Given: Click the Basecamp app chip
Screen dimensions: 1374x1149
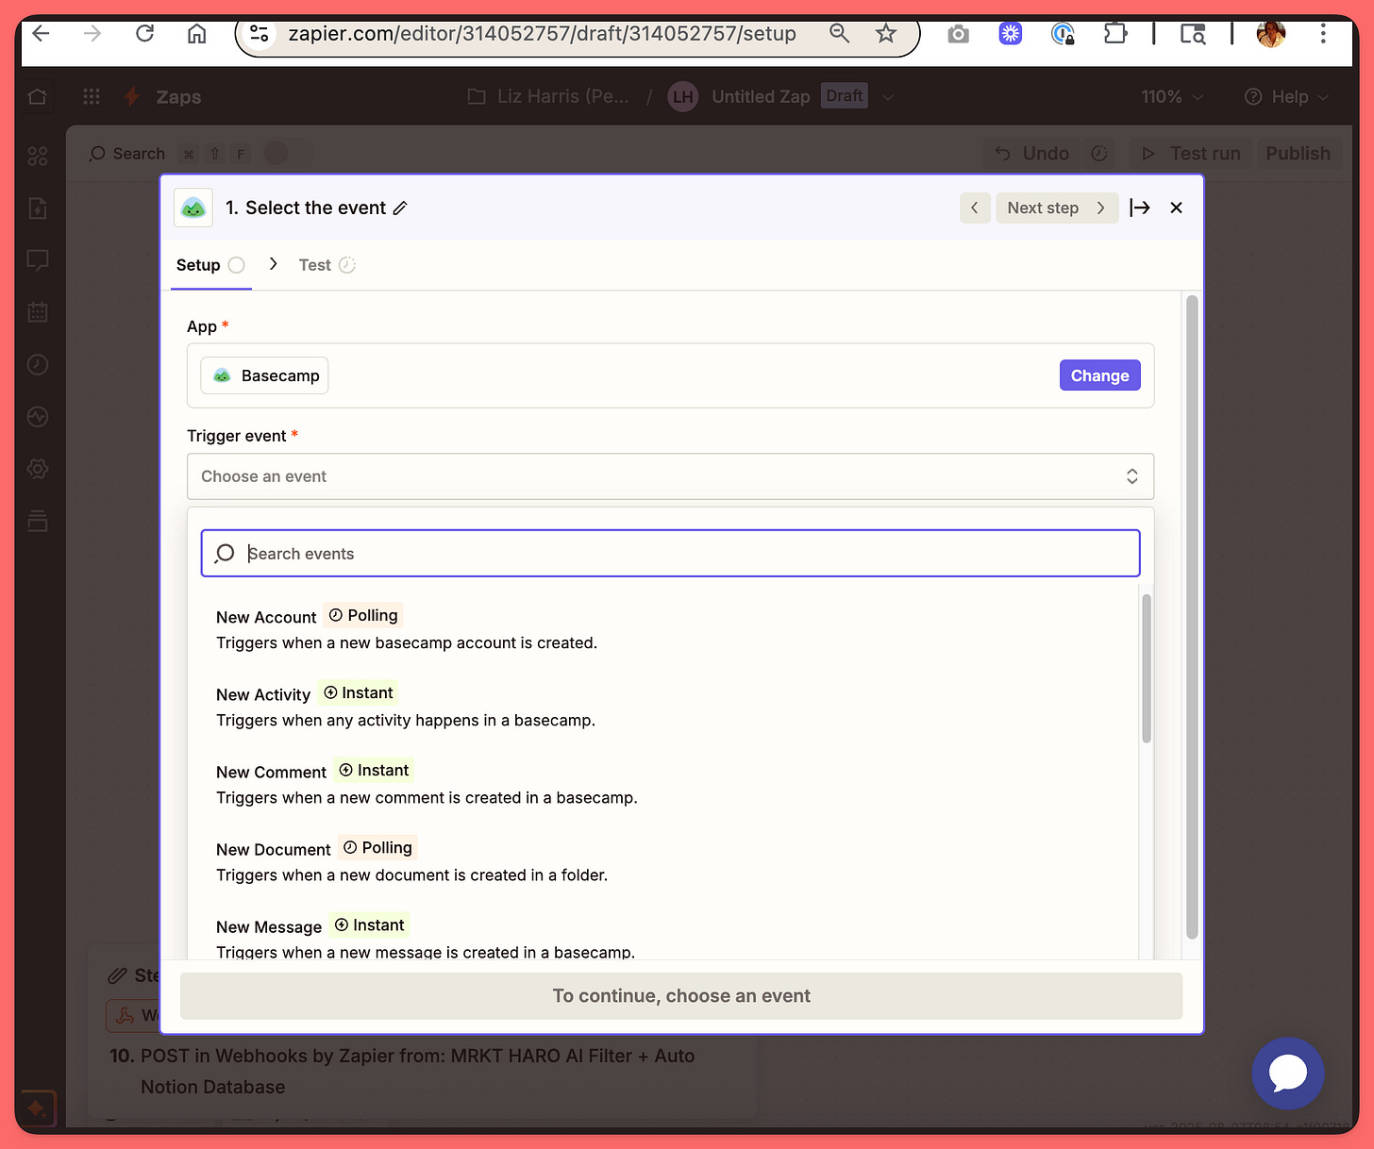Looking at the screenshot, I should tap(264, 375).
